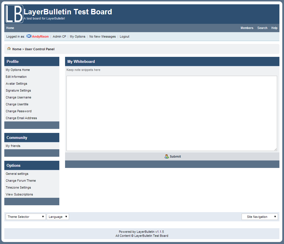Viewport: 284px width, 244px height.
Task: Open Avatar Settings
Action: (16, 84)
